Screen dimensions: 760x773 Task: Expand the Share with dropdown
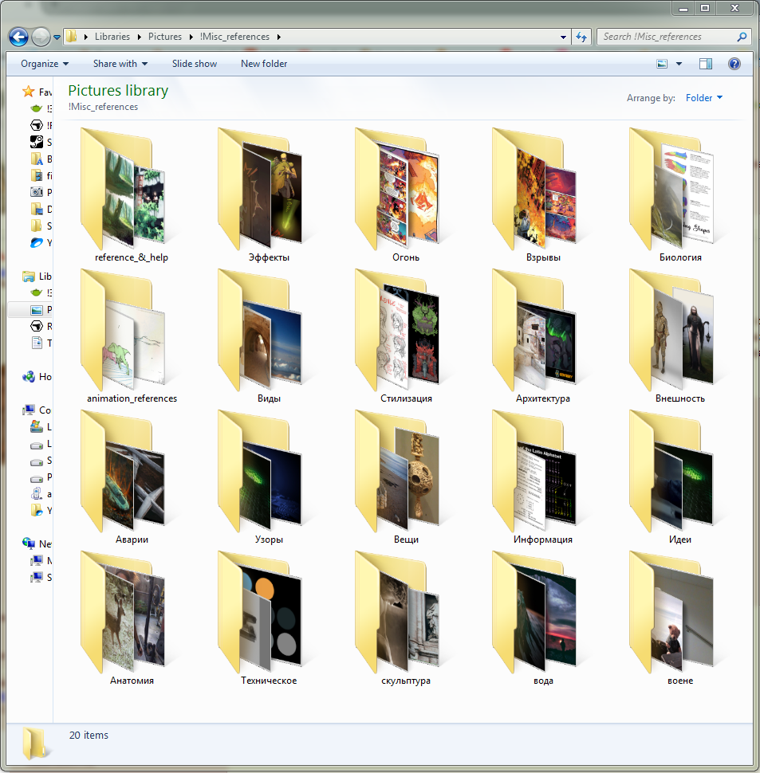pyautogui.click(x=120, y=64)
